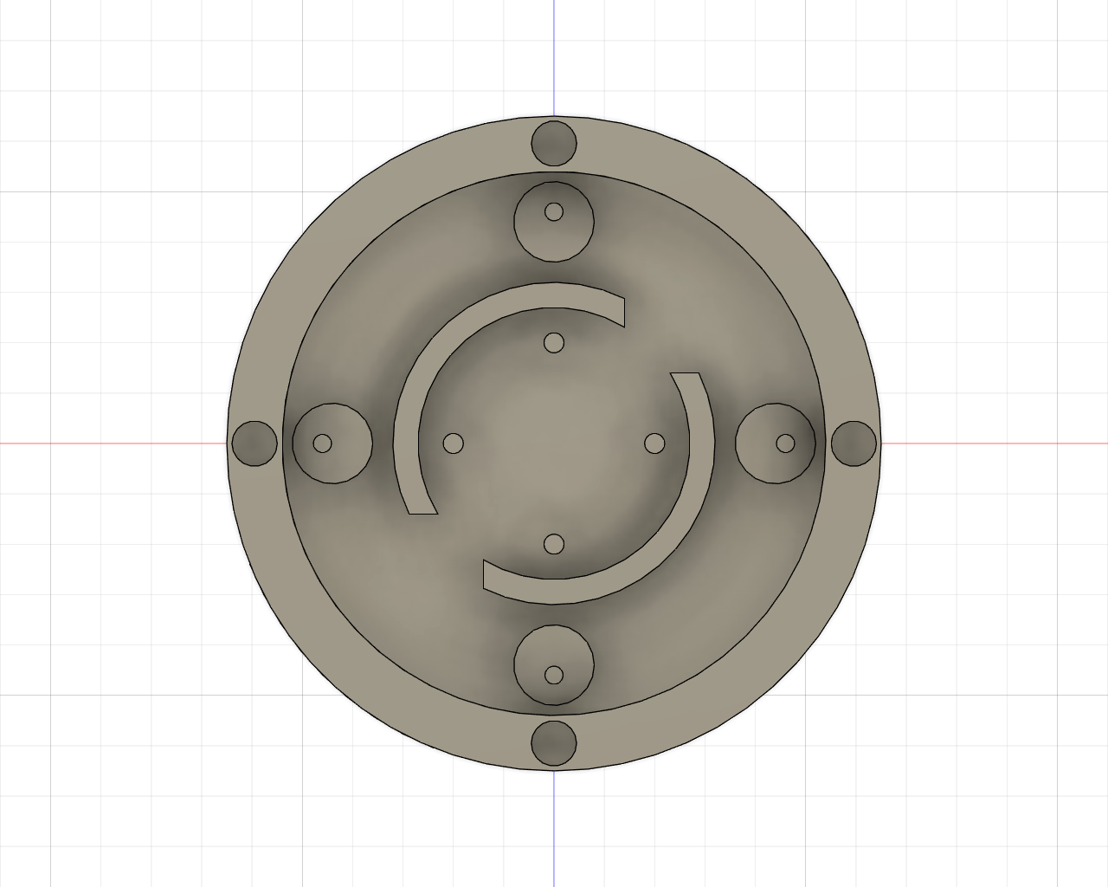Select the small hole left of center
This screenshot has height=887, width=1108.
(452, 444)
